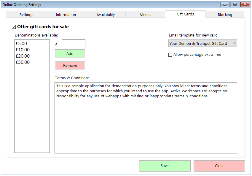252x176 pixels.
Task: Open the Menus tab
Action: (145, 14)
